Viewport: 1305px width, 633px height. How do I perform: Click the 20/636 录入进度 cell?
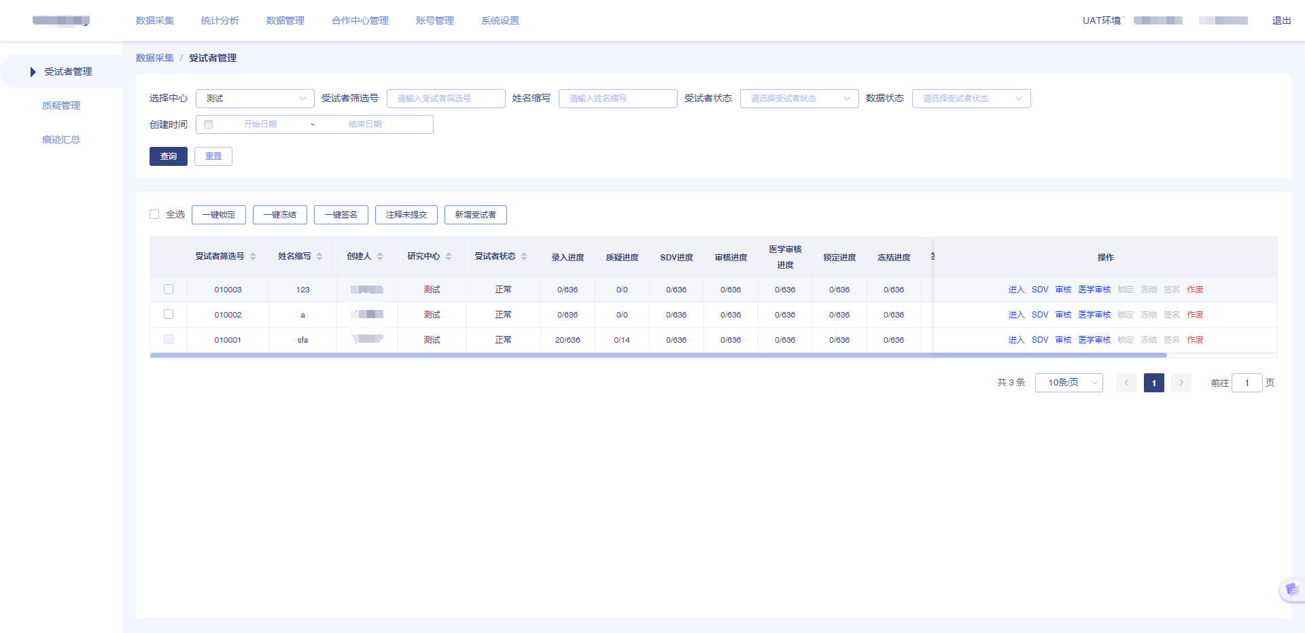click(x=568, y=340)
